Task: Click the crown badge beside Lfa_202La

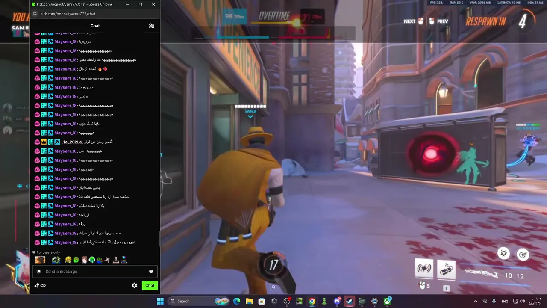Action: (44, 142)
